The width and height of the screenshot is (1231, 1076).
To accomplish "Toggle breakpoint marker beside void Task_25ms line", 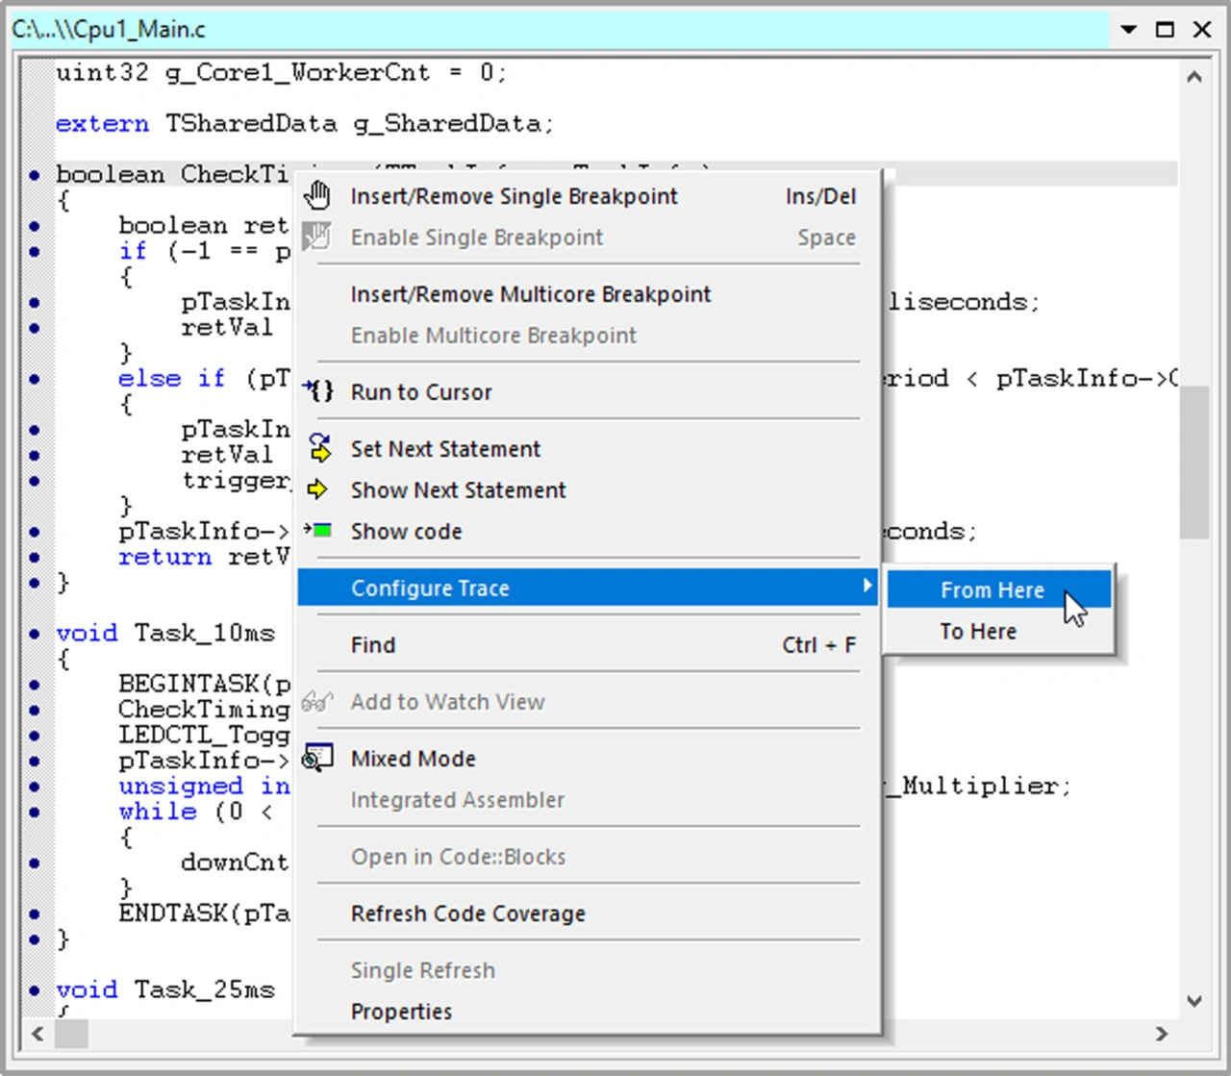I will (35, 990).
